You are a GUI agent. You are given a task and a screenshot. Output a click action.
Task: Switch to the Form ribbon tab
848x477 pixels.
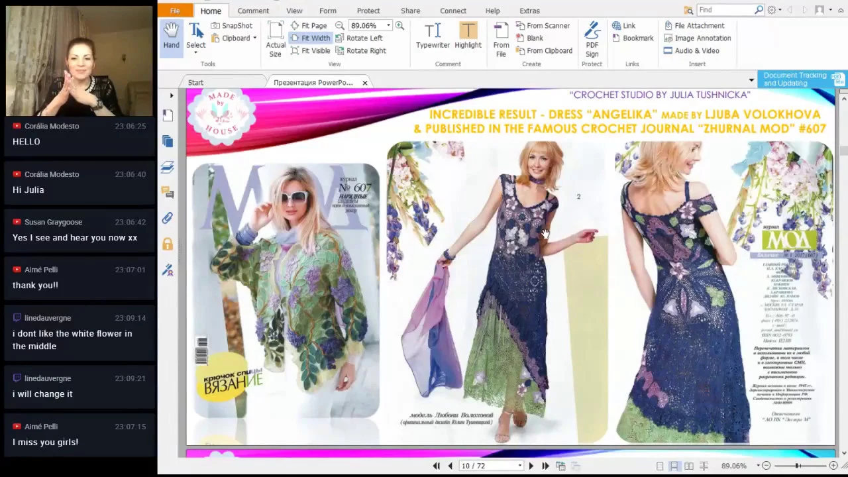tap(327, 11)
